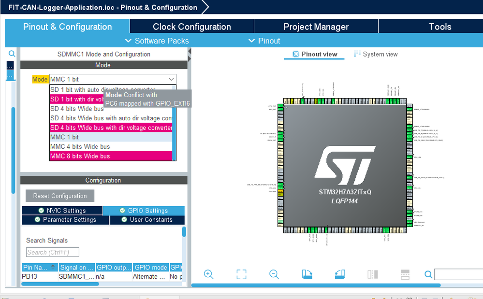The image size is (483, 299).
Task: Open the NVIC Settings tab
Action: [x=62, y=211]
